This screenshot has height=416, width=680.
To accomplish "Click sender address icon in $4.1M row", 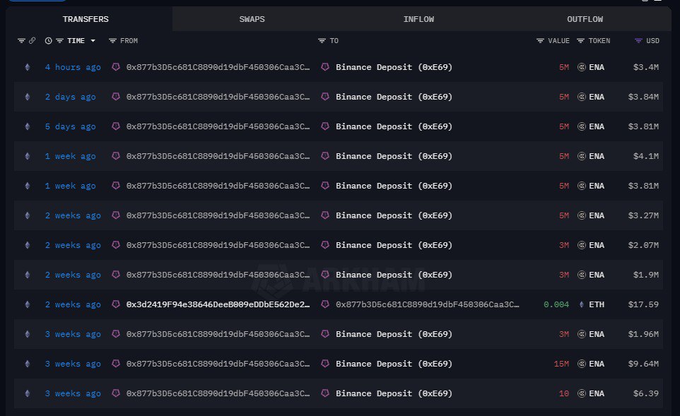I will [x=116, y=155].
